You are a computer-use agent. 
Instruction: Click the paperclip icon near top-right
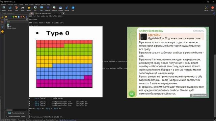coord(214,13)
